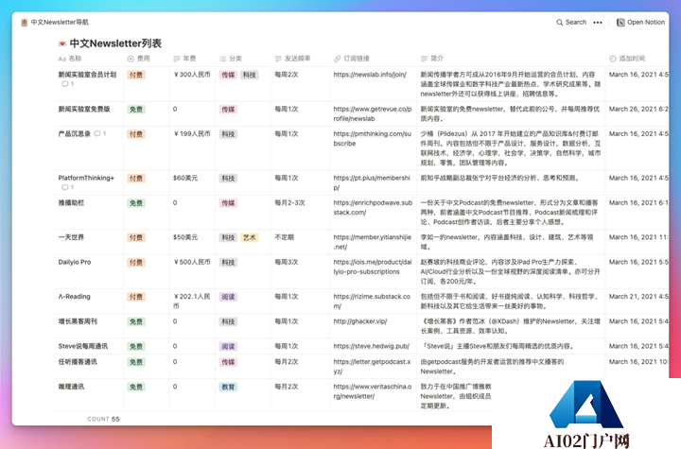Image resolution: width=681 pixels, height=449 pixels.
Task: Open the 年费 column header
Action: 184,59
